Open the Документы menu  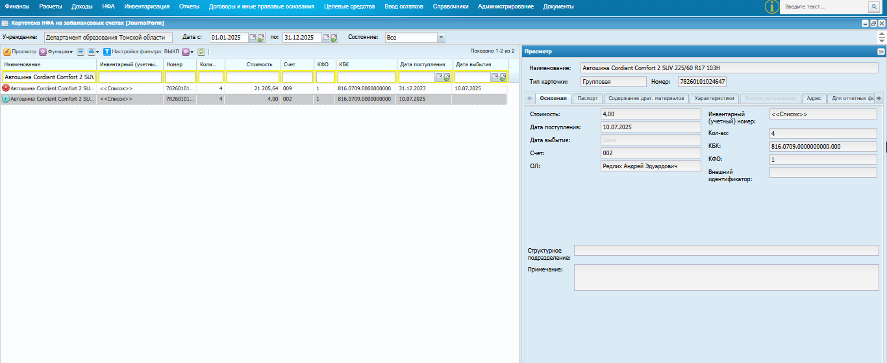558,6
